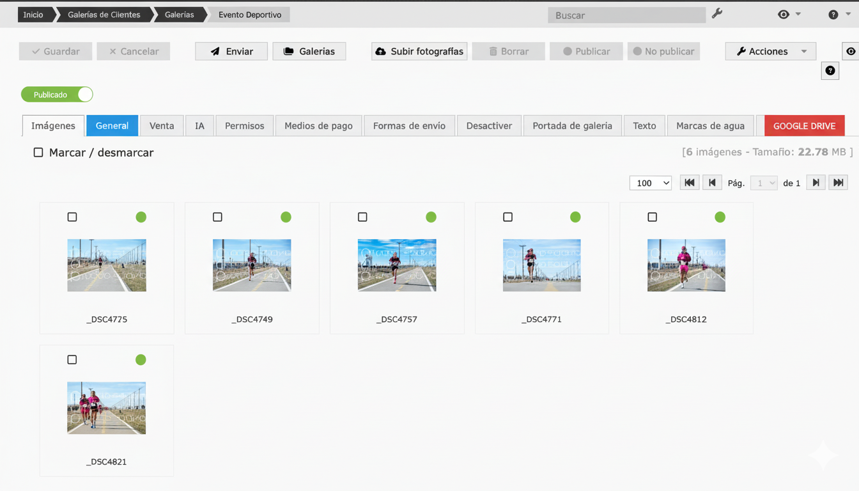Jump to the first page icon
Screen dimensions: 859x491
[x=689, y=183]
